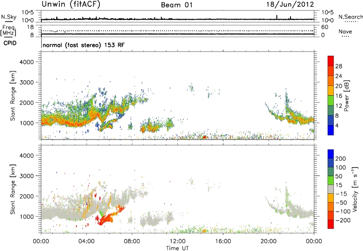This screenshot has width=363, height=251.
Task: Click the '-200' tick on Velocity color bar
Action: click(x=343, y=220)
